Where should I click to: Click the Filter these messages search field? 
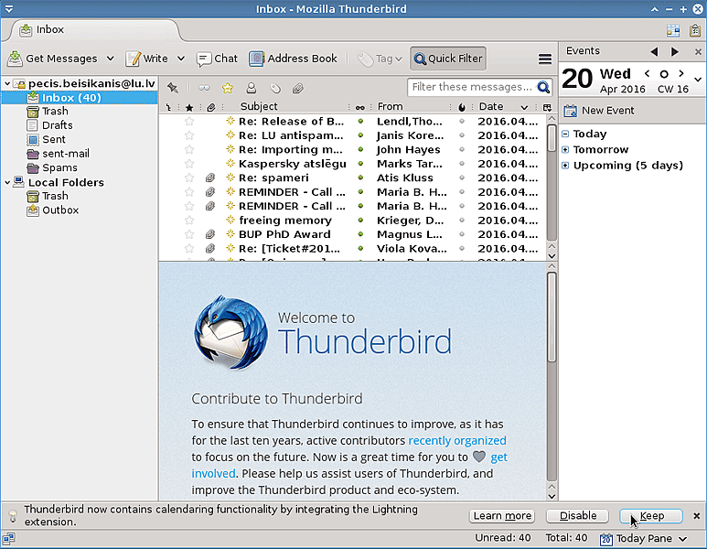coord(473,87)
